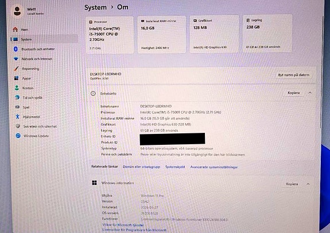The width and height of the screenshot is (330, 233).
Task: Collapse the Windows-information section chevron
Action: click(x=308, y=184)
